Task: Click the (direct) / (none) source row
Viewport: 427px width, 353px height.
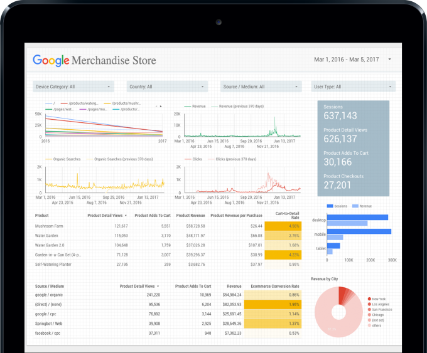Action: pyautogui.click(x=167, y=304)
